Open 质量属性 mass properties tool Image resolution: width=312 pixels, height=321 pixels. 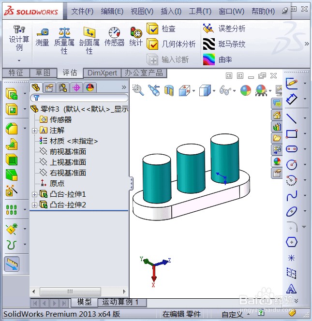(x=64, y=41)
